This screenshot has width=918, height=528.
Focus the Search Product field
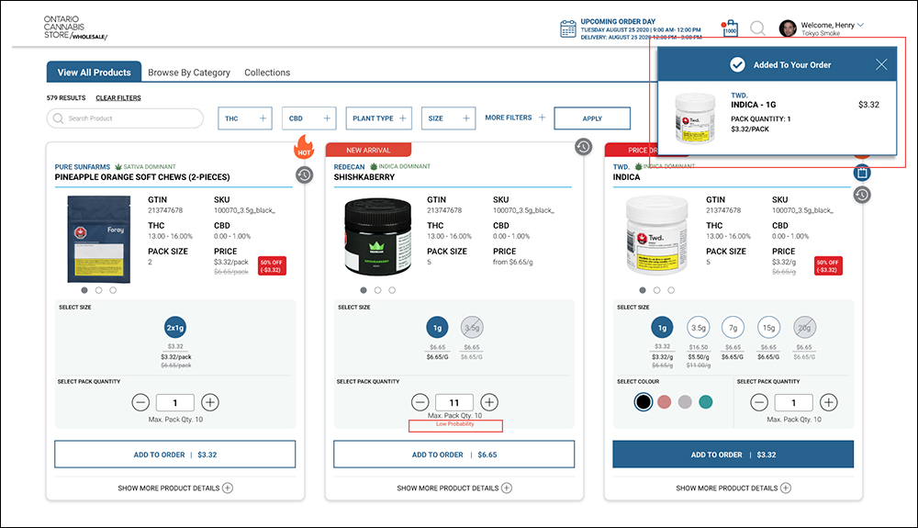coord(125,118)
